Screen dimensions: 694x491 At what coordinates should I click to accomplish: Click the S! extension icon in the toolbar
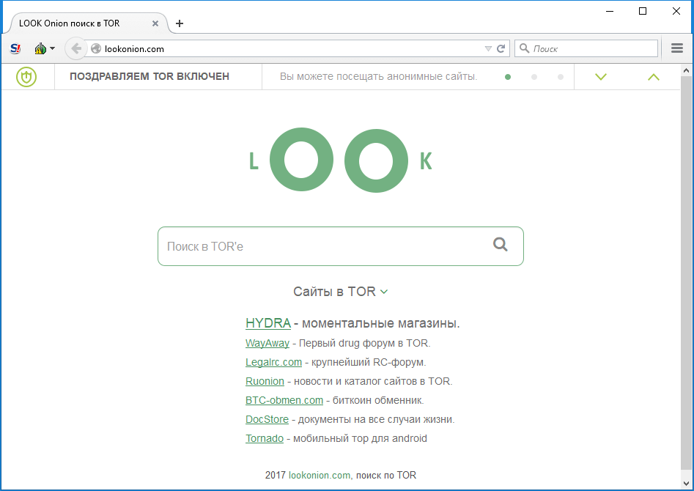pos(15,48)
